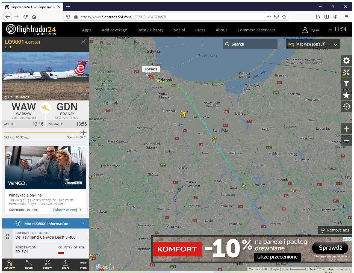Select the aircraft near Susz
Viewport: 354px width, 273px height.
coord(244,186)
